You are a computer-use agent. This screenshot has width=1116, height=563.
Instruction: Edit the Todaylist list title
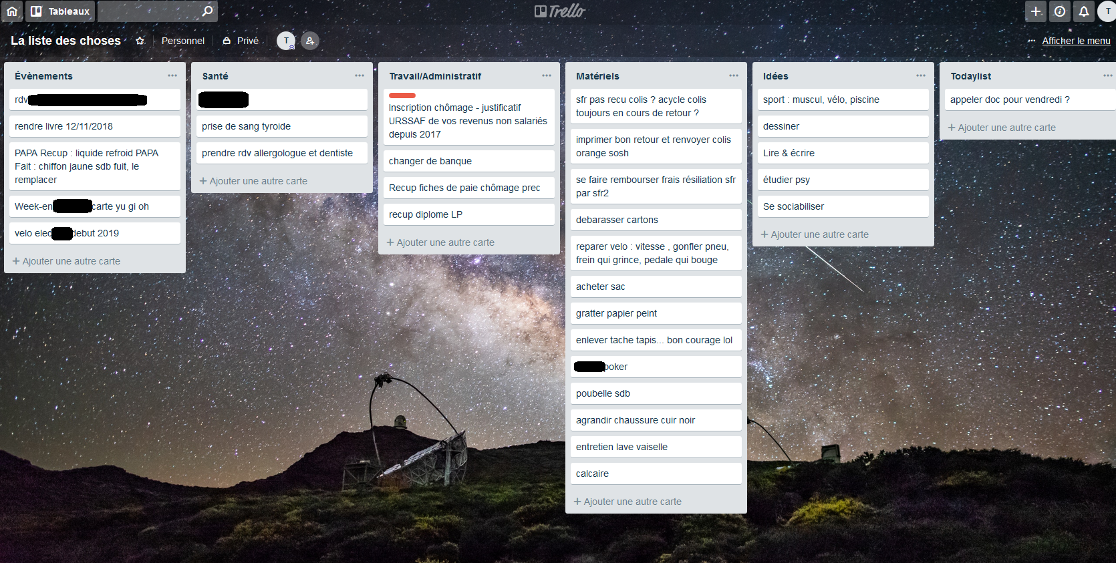[x=971, y=76]
